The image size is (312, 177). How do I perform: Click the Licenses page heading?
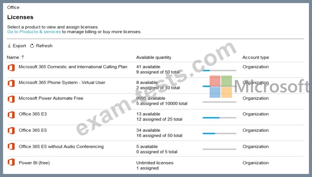20,17
